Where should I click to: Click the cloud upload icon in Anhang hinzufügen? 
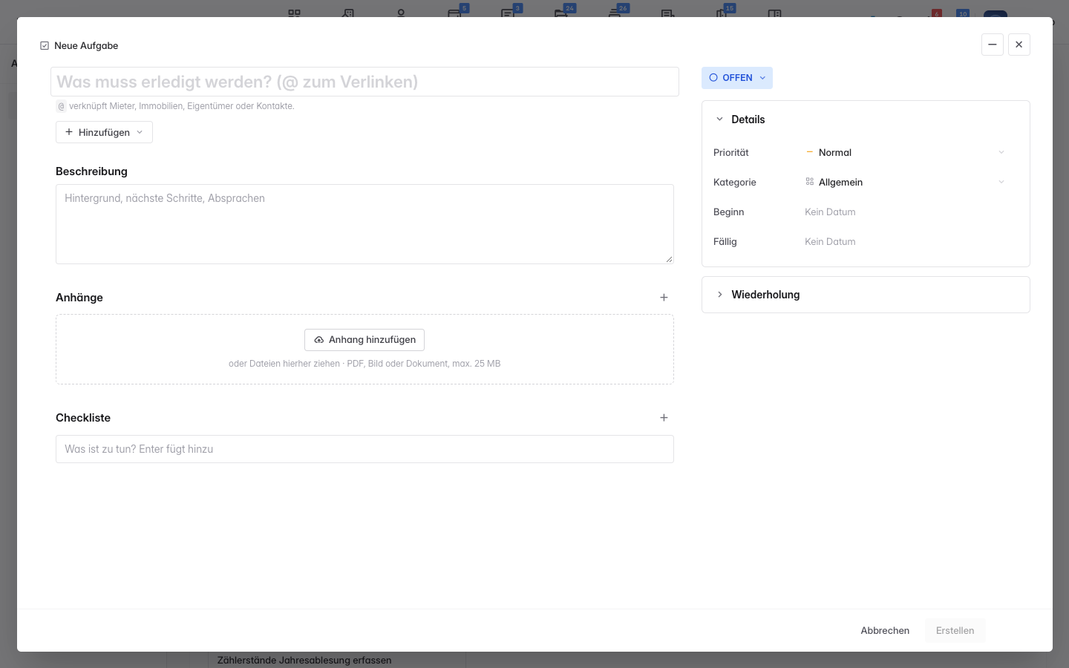318,340
